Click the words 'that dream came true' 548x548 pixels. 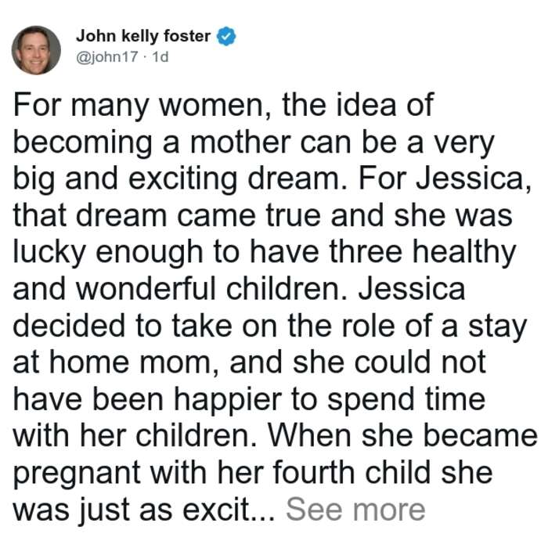tap(167, 215)
